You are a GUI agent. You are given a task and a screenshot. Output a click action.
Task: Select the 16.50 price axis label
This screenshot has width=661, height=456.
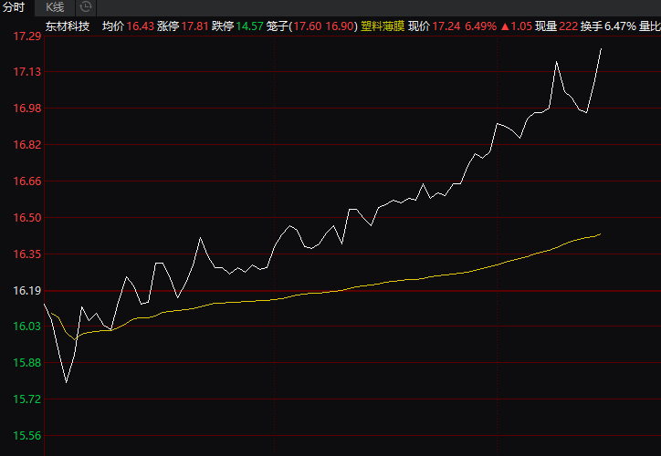coord(27,218)
